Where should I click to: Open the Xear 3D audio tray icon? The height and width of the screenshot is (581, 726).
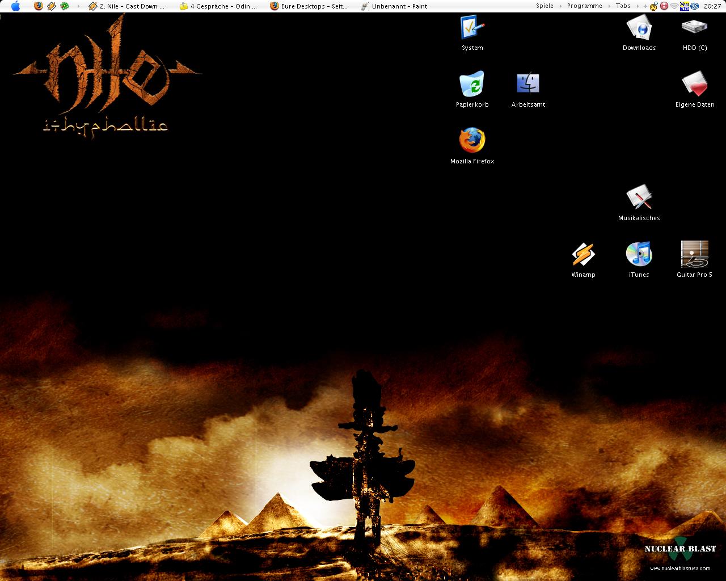684,6
